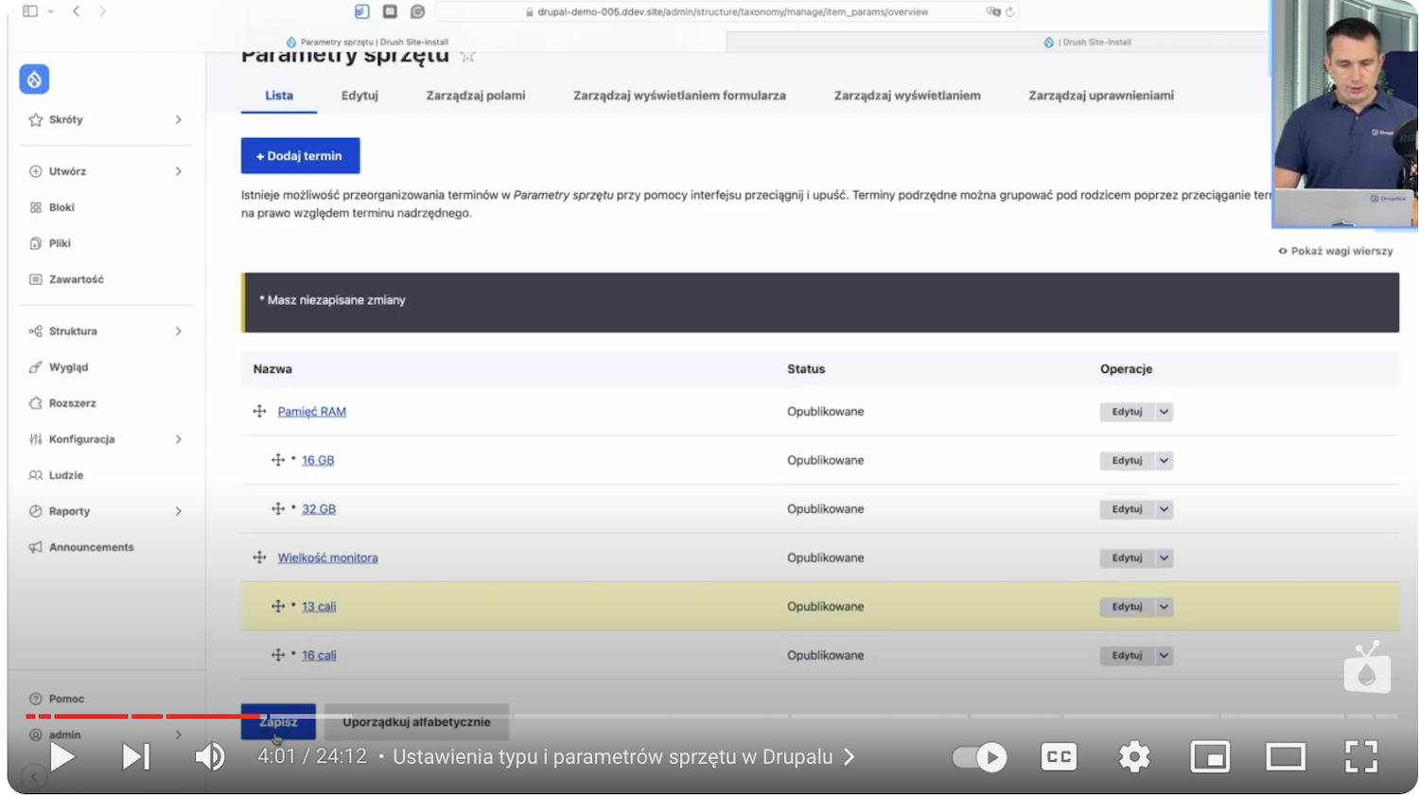Open operations dropdown for 32 GB

point(1165,509)
